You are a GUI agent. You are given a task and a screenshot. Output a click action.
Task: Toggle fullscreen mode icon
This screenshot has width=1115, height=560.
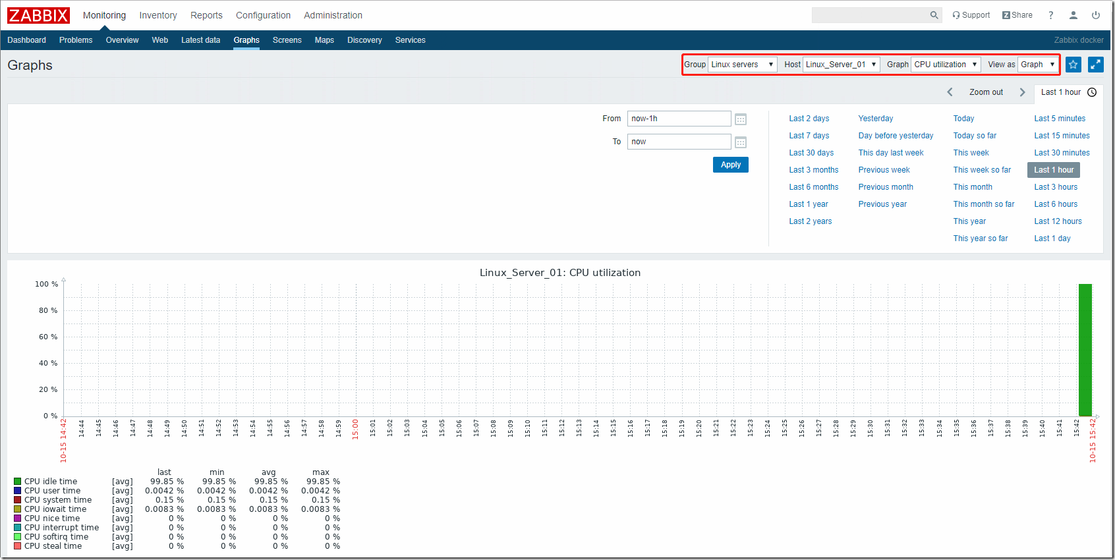click(1096, 65)
